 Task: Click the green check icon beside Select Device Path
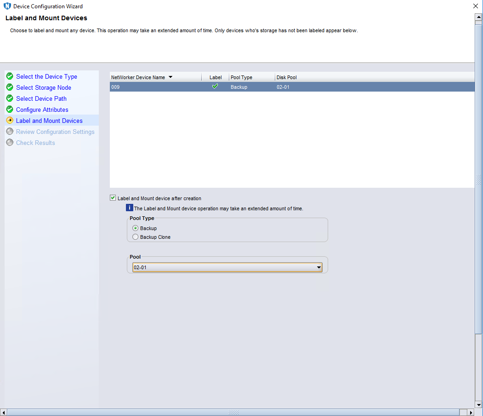tap(10, 98)
